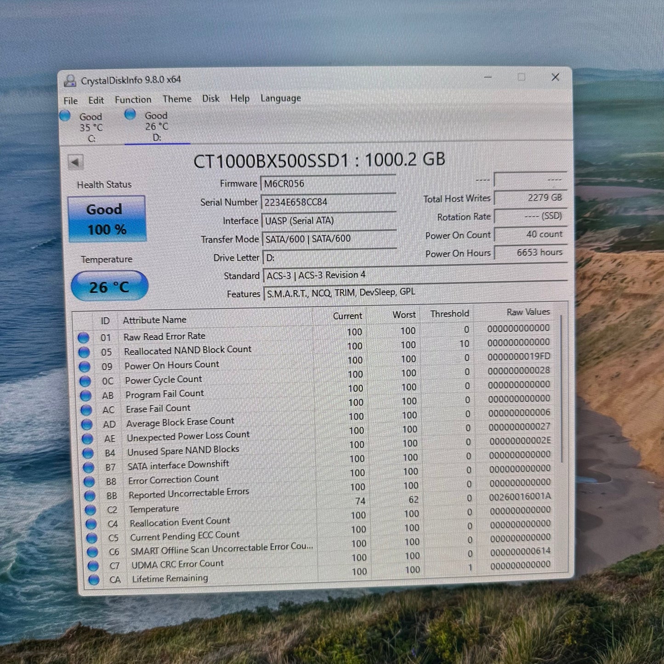Click the vertical scrollbar of attribute list

coord(562,390)
